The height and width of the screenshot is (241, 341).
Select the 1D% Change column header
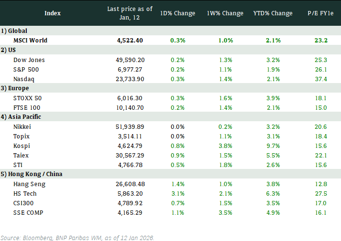(177, 13)
